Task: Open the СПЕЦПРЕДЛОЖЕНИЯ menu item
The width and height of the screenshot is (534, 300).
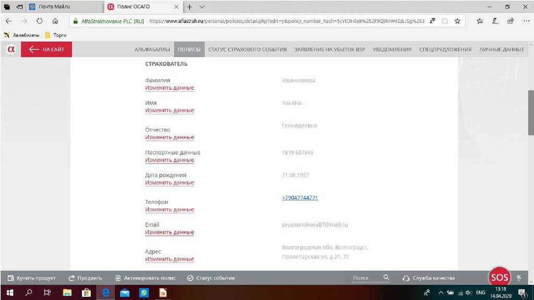Action: (x=445, y=49)
